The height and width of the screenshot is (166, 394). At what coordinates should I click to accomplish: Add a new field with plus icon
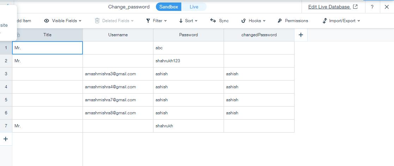[x=301, y=35]
